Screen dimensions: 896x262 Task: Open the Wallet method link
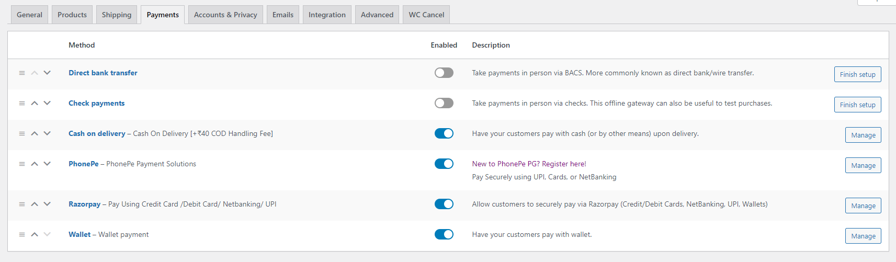point(80,234)
